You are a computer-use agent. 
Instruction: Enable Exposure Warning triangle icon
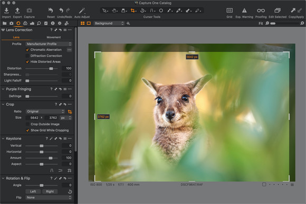[x=244, y=11]
